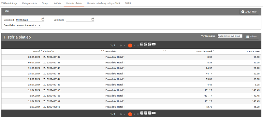Select page 1 in the bottom pager
263x117 pixels.
(x=130, y=114)
